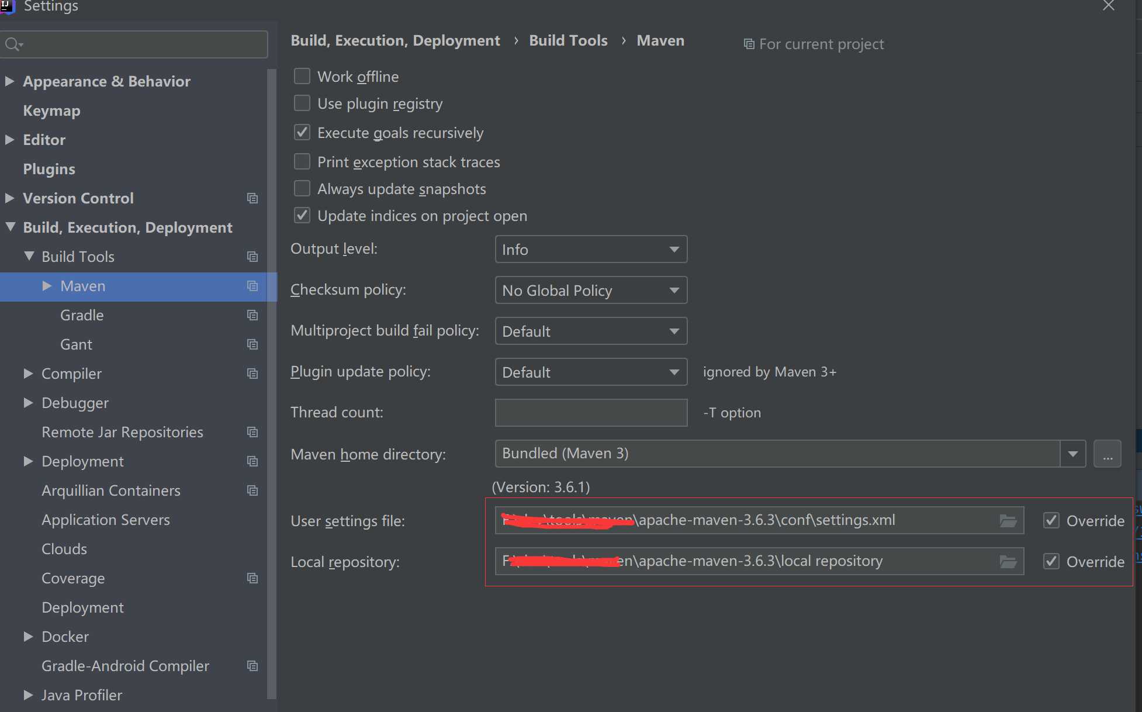Viewport: 1142px width, 712px height.
Task: Expand Editor section
Action: click(x=9, y=140)
